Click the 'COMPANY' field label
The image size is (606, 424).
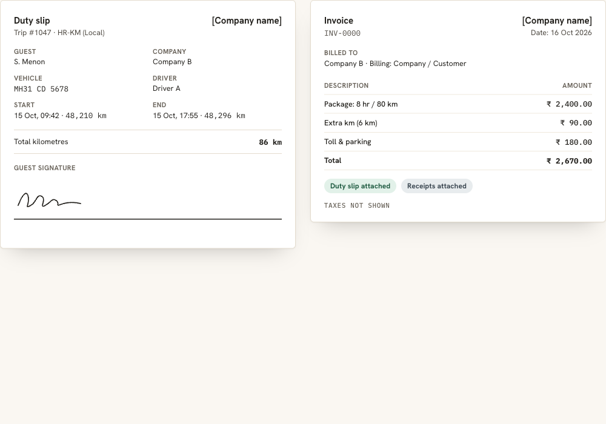[x=169, y=51]
